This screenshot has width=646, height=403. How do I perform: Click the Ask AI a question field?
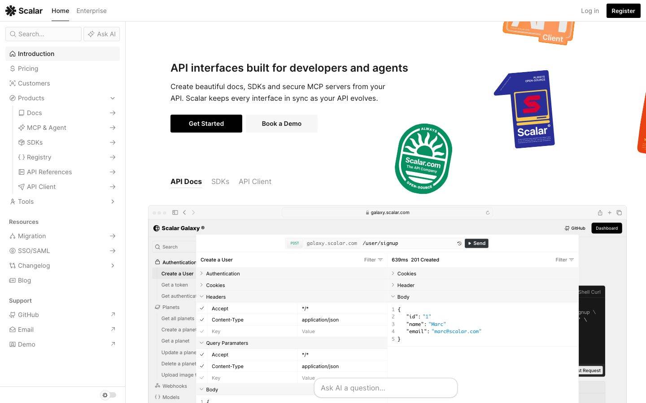click(386, 388)
